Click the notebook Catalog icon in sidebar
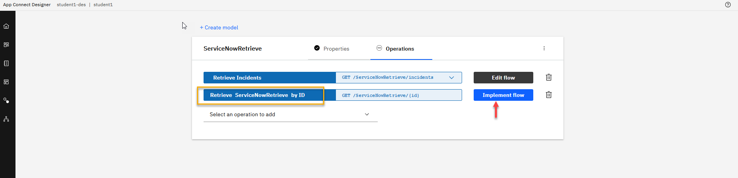This screenshot has width=738, height=178. pos(6,63)
